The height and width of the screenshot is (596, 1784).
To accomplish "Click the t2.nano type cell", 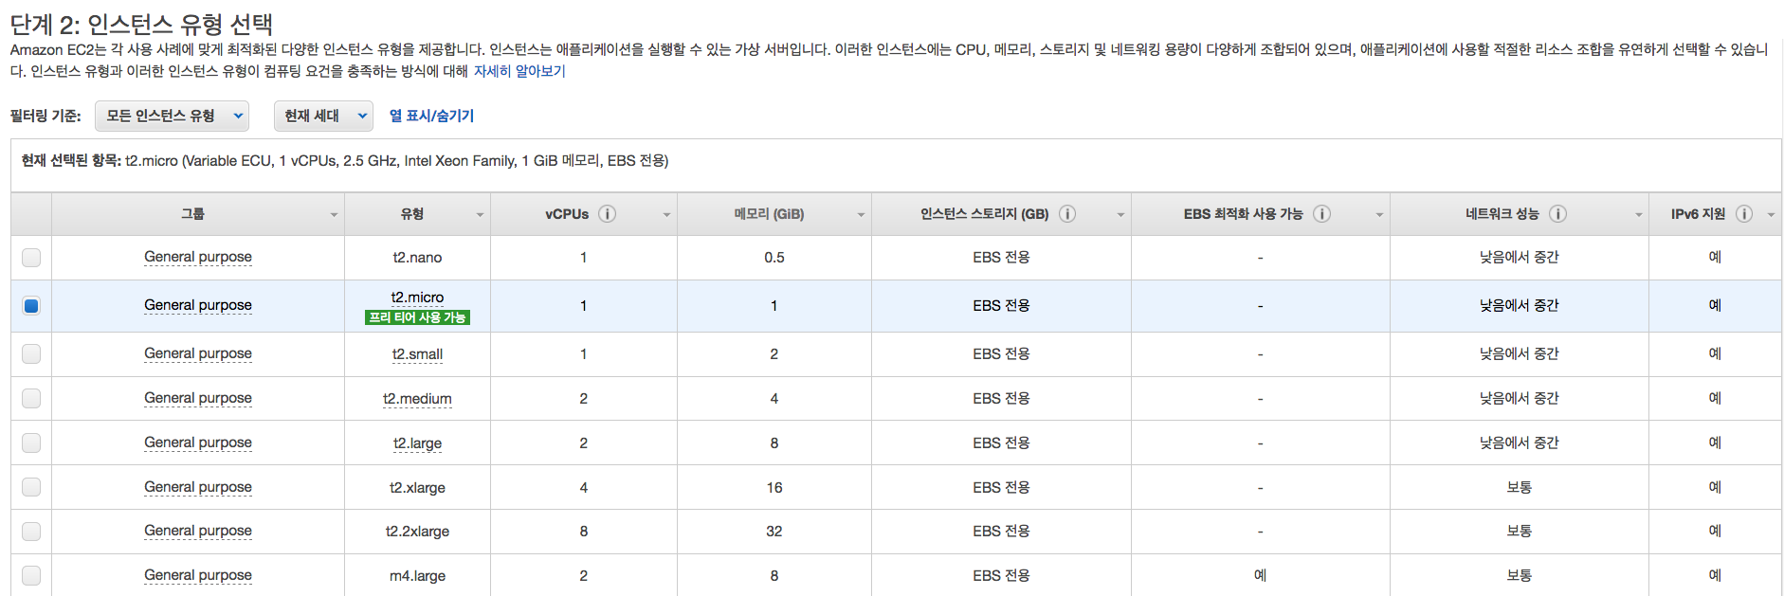I will pos(417,258).
